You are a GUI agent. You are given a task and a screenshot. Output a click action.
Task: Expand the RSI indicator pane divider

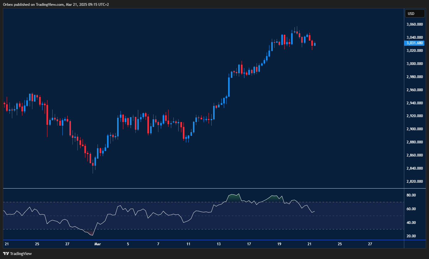[x=202, y=188]
